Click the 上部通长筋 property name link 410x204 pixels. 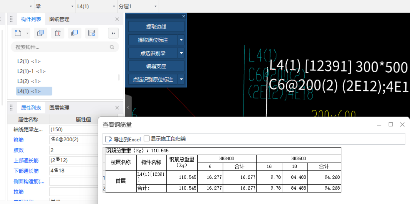click(26, 161)
